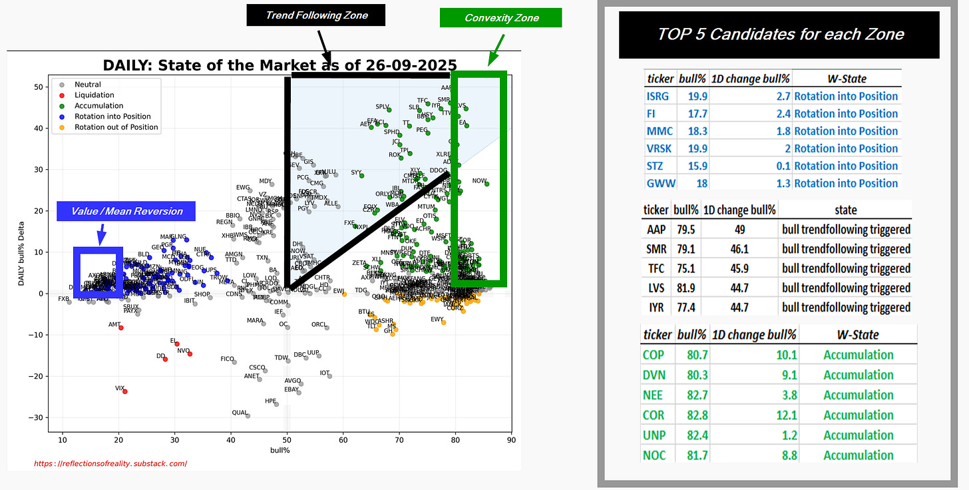The height and width of the screenshot is (490, 969).
Task: Click the 'Value / Mean Reversion' label
Action: pos(127,211)
